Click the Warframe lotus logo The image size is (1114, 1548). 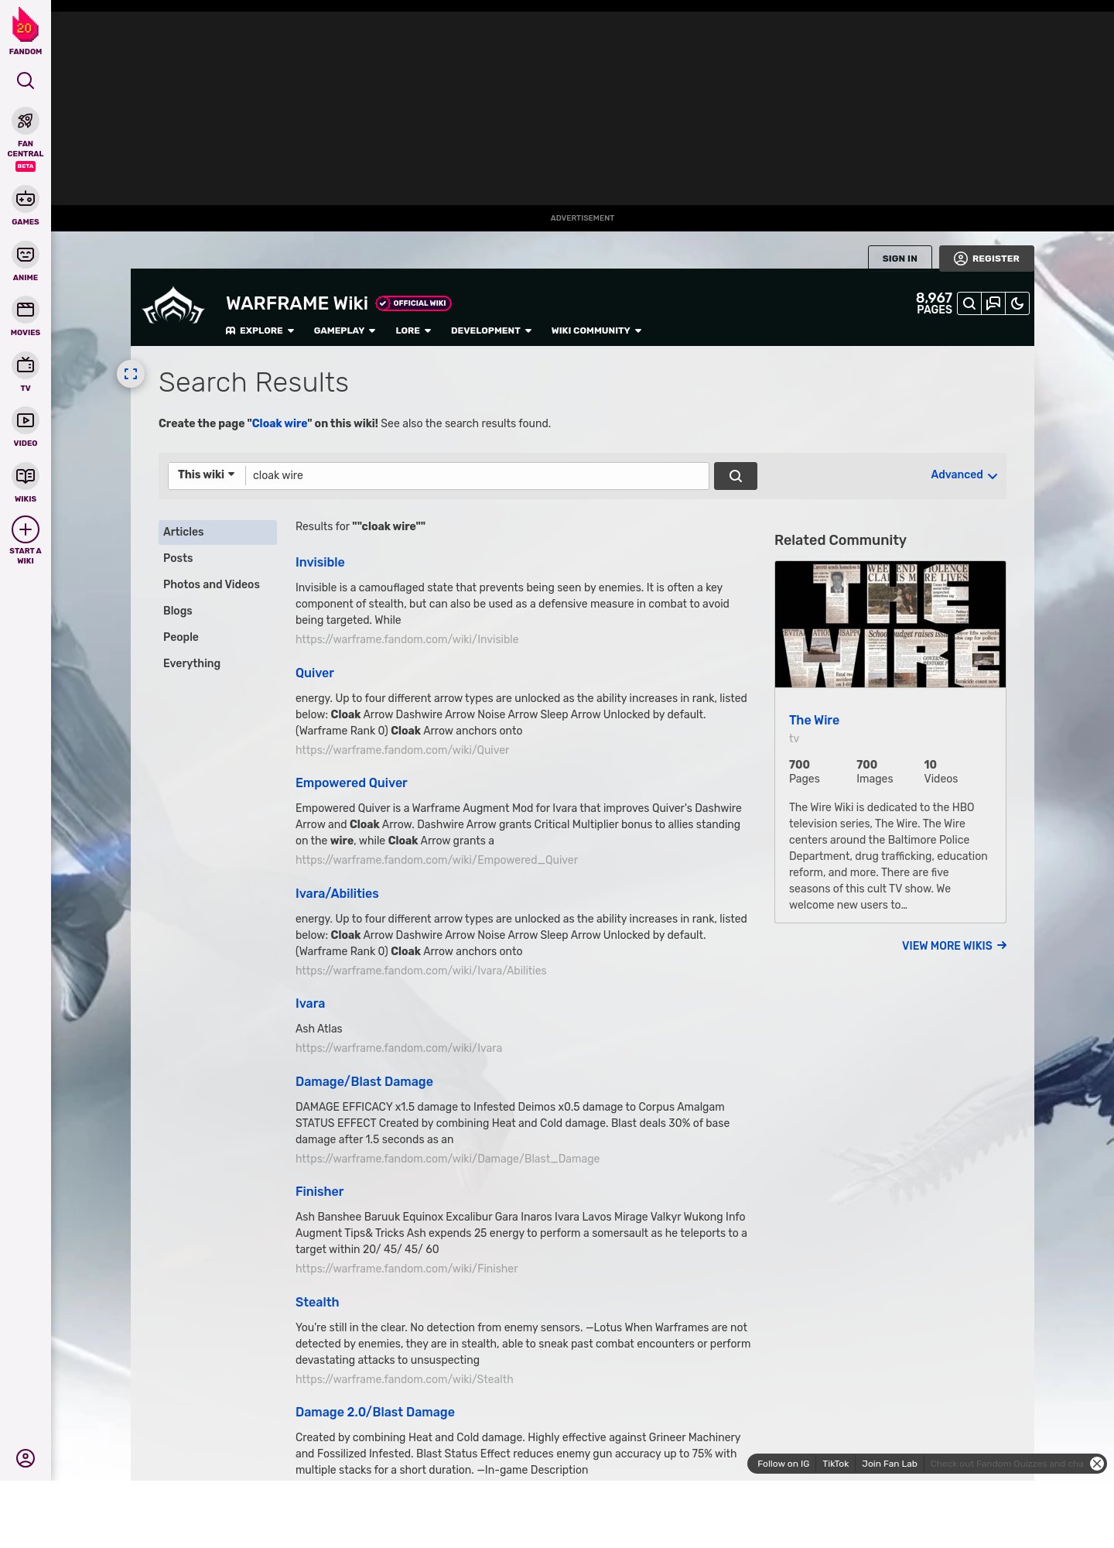[173, 307]
